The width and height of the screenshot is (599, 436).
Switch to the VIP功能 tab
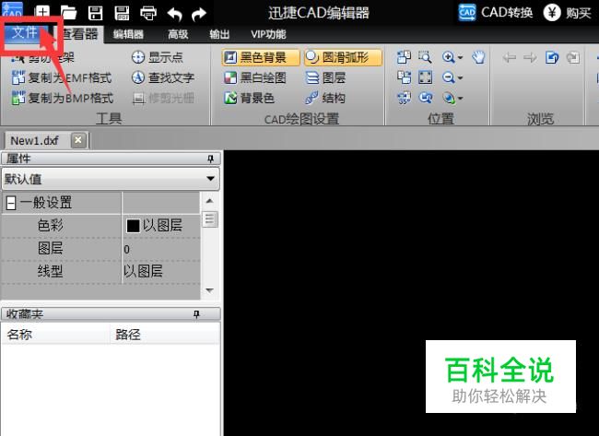[268, 34]
